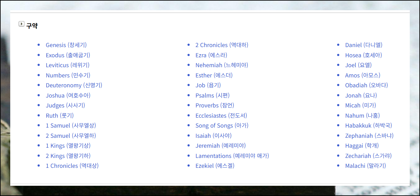
Task: Open Habakkuk (하박국) link
Action: [x=368, y=125]
